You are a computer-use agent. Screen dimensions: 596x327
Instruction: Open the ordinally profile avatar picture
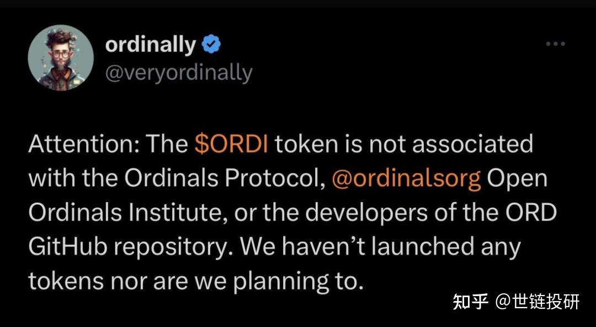(61, 57)
